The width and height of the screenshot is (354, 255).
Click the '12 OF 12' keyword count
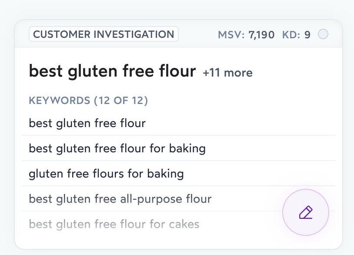121,101
